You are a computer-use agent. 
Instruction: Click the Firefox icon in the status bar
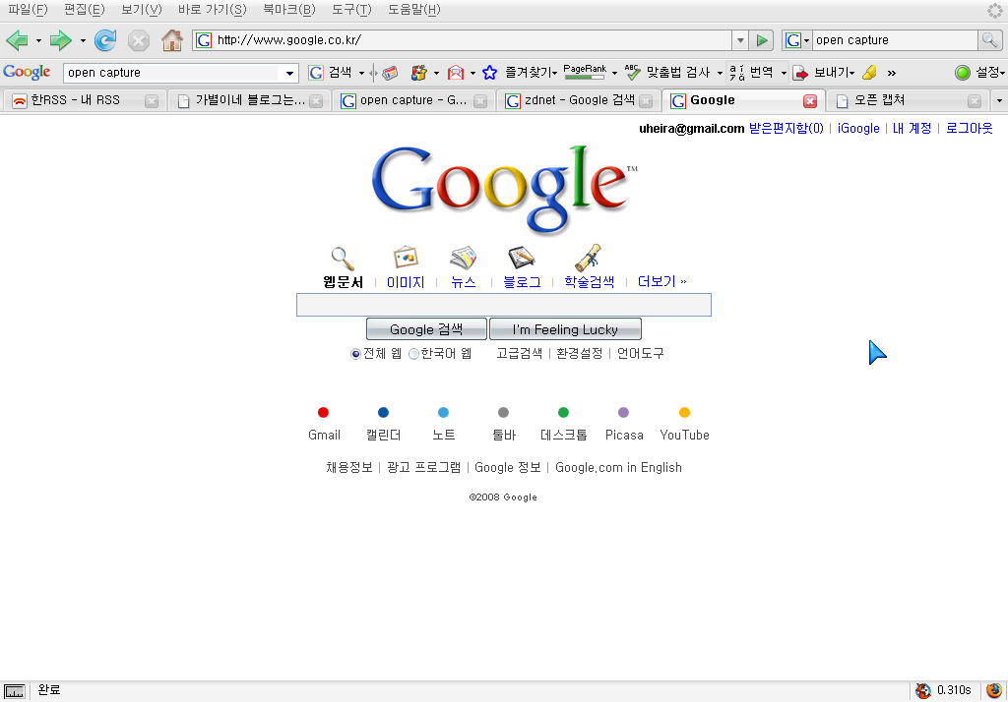click(x=994, y=690)
